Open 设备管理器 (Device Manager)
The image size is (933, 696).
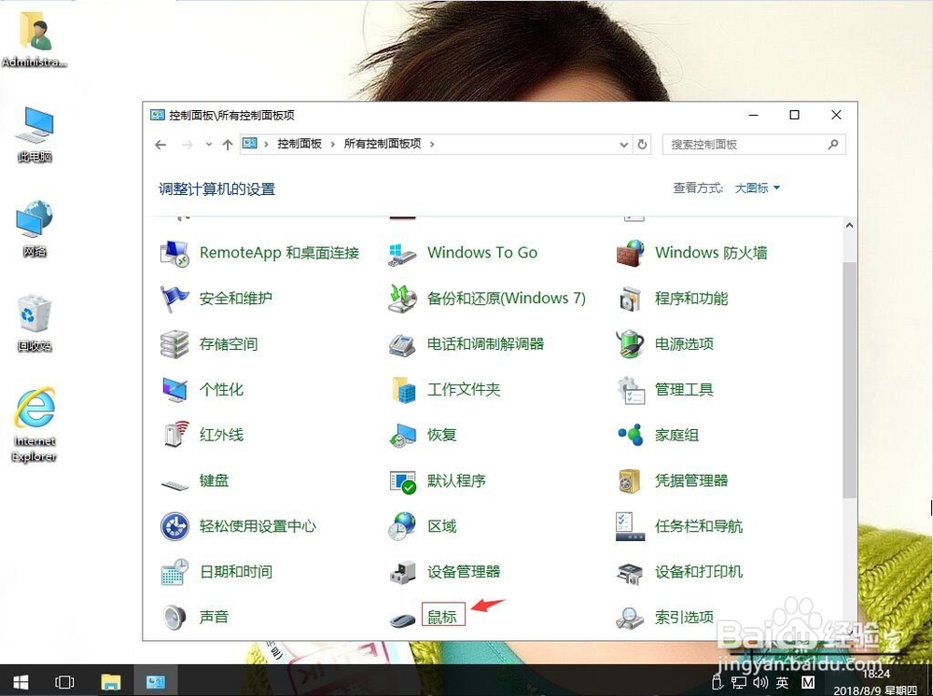point(457,571)
